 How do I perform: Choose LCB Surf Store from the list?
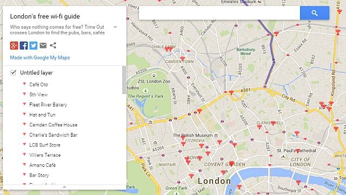pos(45,145)
